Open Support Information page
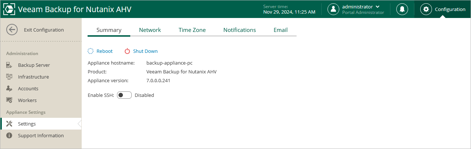Screen dimensions: 471x149 point(40,136)
